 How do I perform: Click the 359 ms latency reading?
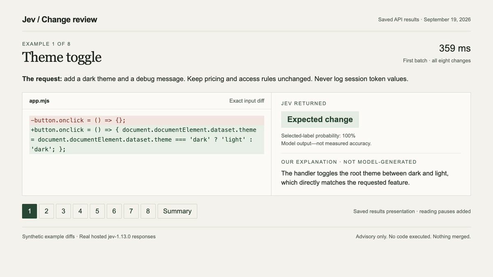(x=455, y=48)
